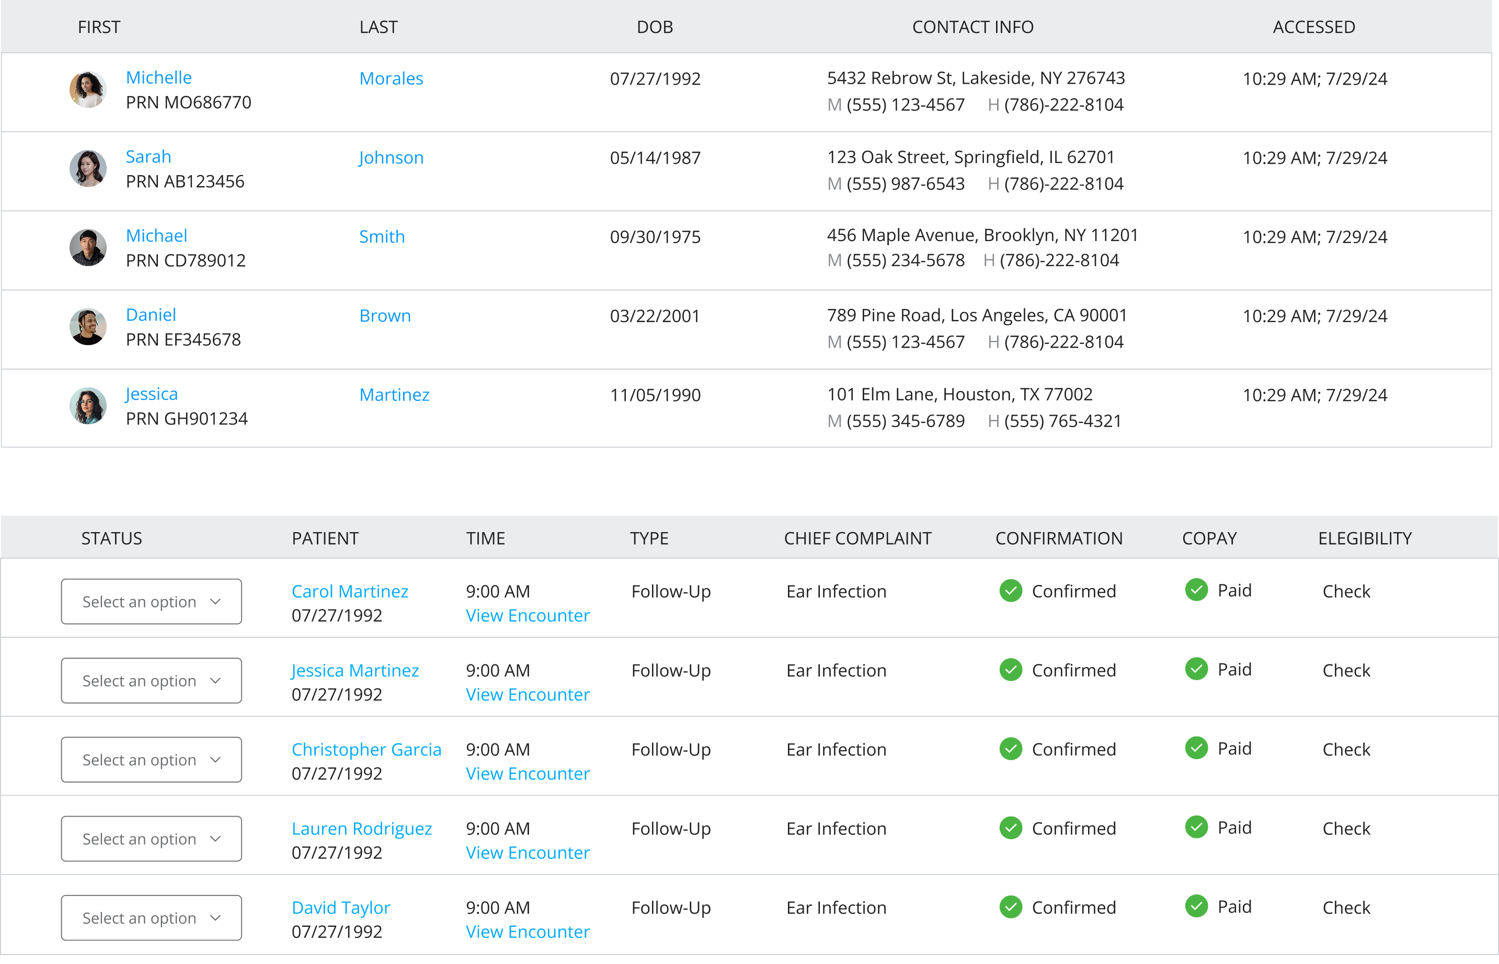Viewport: 1499px width, 964px height.
Task: Open Select an option for David Taylor
Action: (x=152, y=917)
